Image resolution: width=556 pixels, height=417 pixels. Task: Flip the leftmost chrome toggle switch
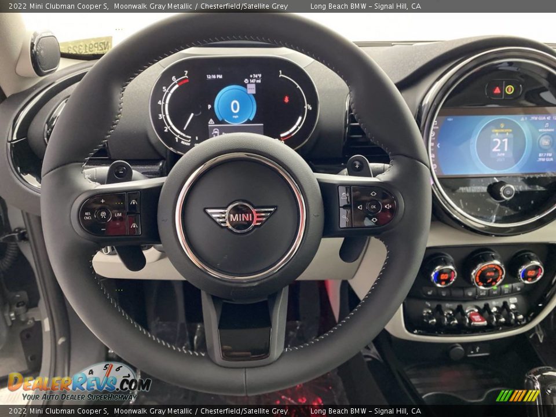(429, 317)
